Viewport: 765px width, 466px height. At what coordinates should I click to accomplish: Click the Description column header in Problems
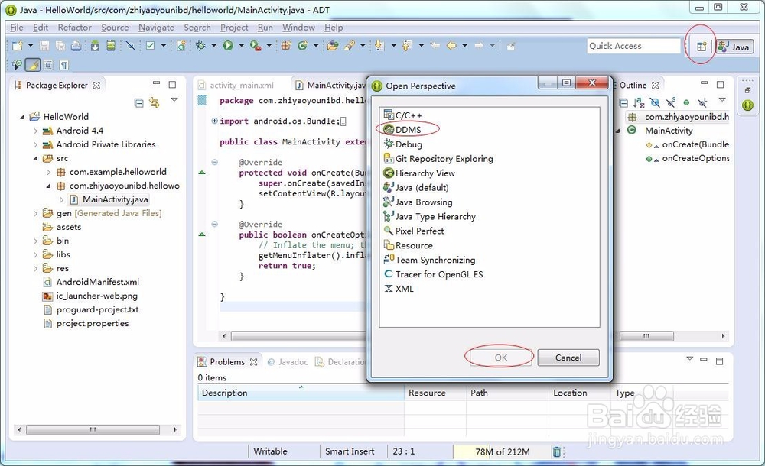tap(301, 393)
